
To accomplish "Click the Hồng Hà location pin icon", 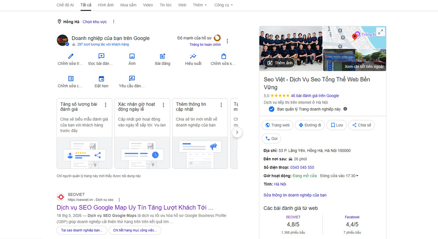I will (59, 21).
